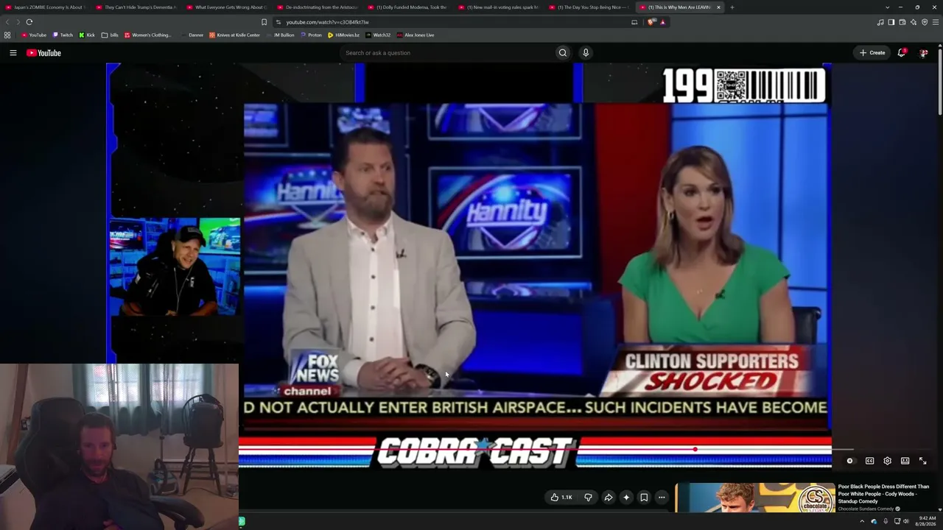
Task: Open Brave VPN shield icon
Action: click(925, 22)
